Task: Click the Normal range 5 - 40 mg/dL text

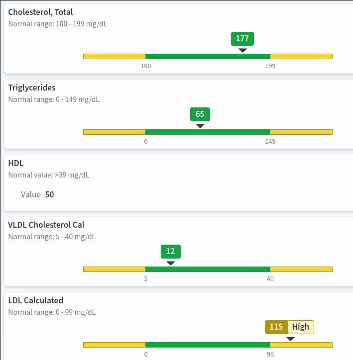Action: tap(52, 237)
